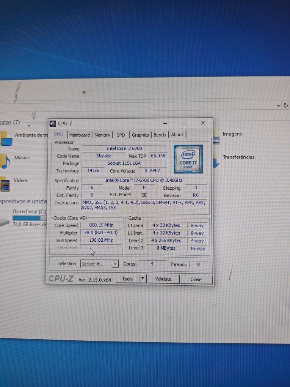
Task: Click the Validate button
Action: [x=163, y=279]
